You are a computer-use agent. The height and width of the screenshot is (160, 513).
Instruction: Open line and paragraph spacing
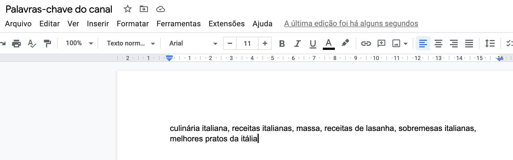coord(490,43)
